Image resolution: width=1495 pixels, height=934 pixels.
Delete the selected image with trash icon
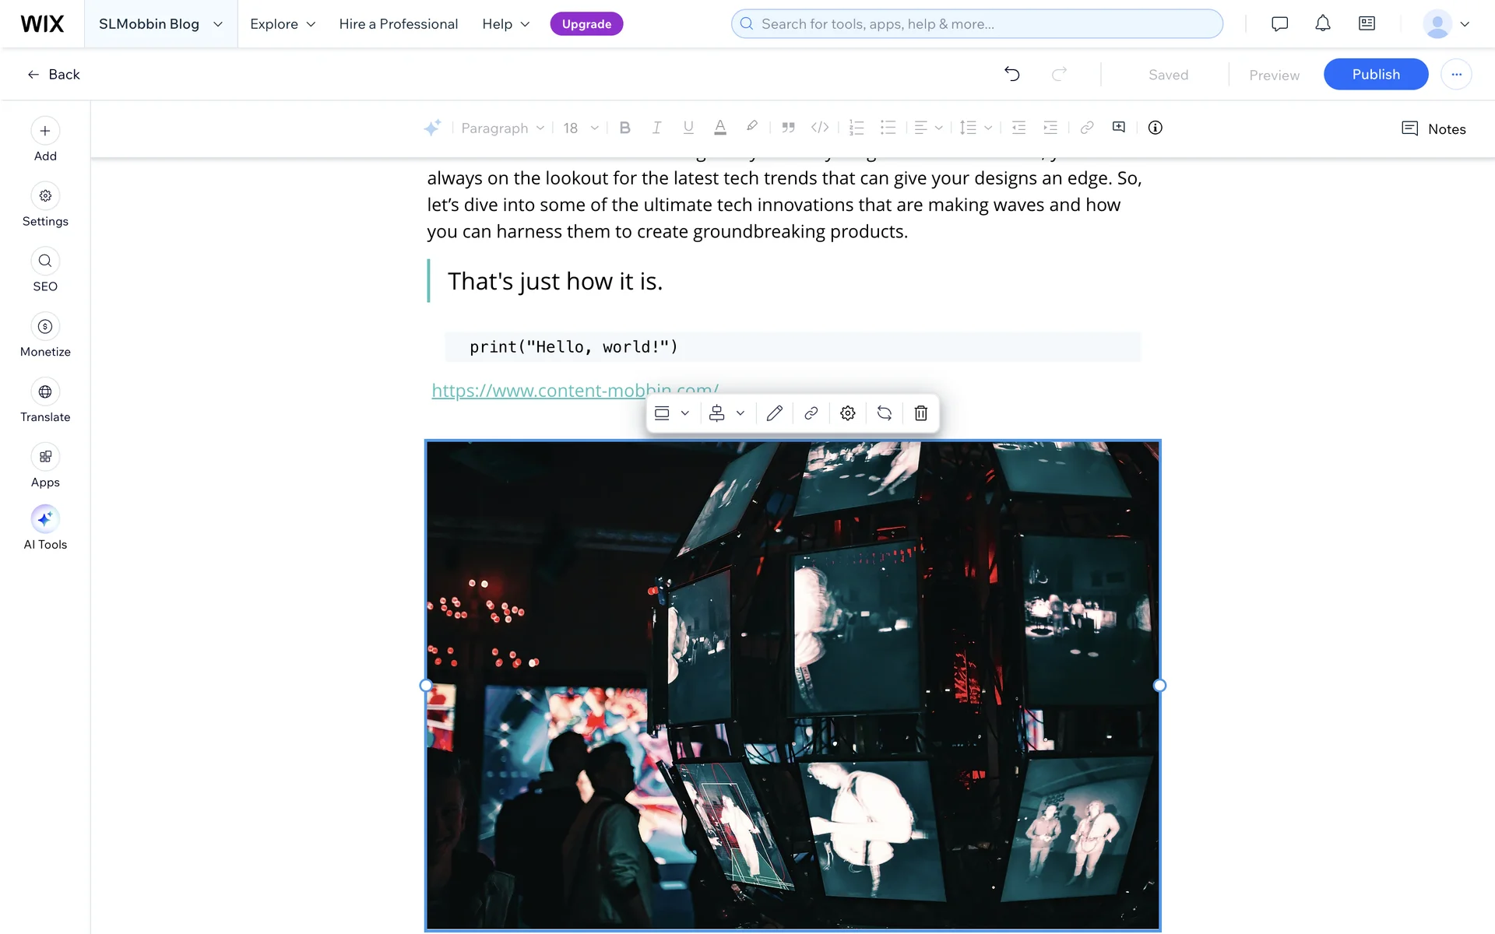pos(920,413)
